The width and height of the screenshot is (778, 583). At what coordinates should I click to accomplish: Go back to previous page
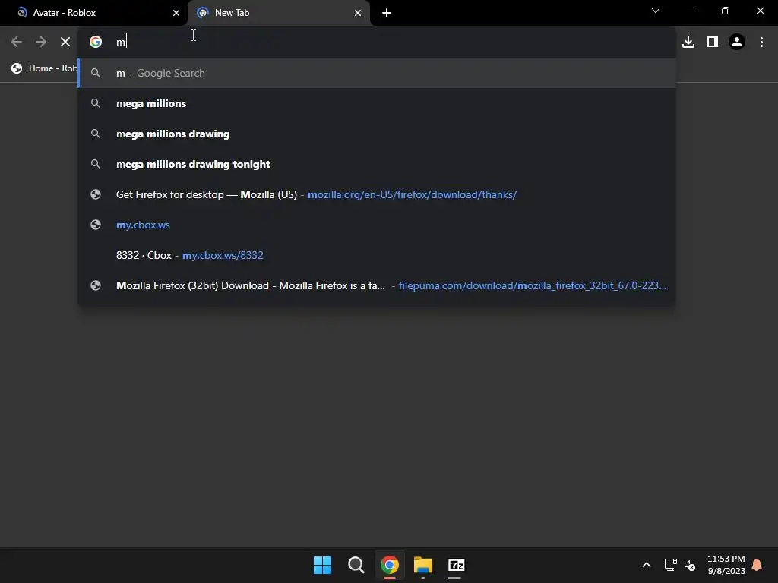click(17, 42)
